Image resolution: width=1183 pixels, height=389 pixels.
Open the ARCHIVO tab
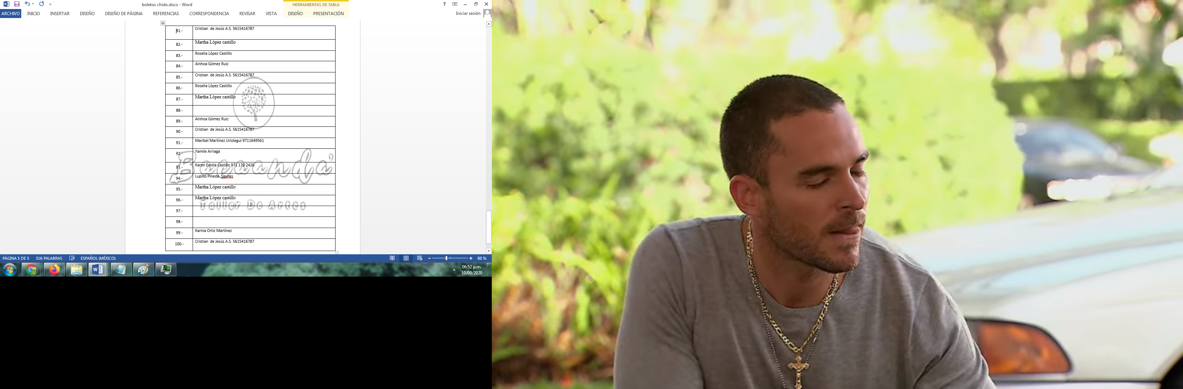(x=10, y=14)
